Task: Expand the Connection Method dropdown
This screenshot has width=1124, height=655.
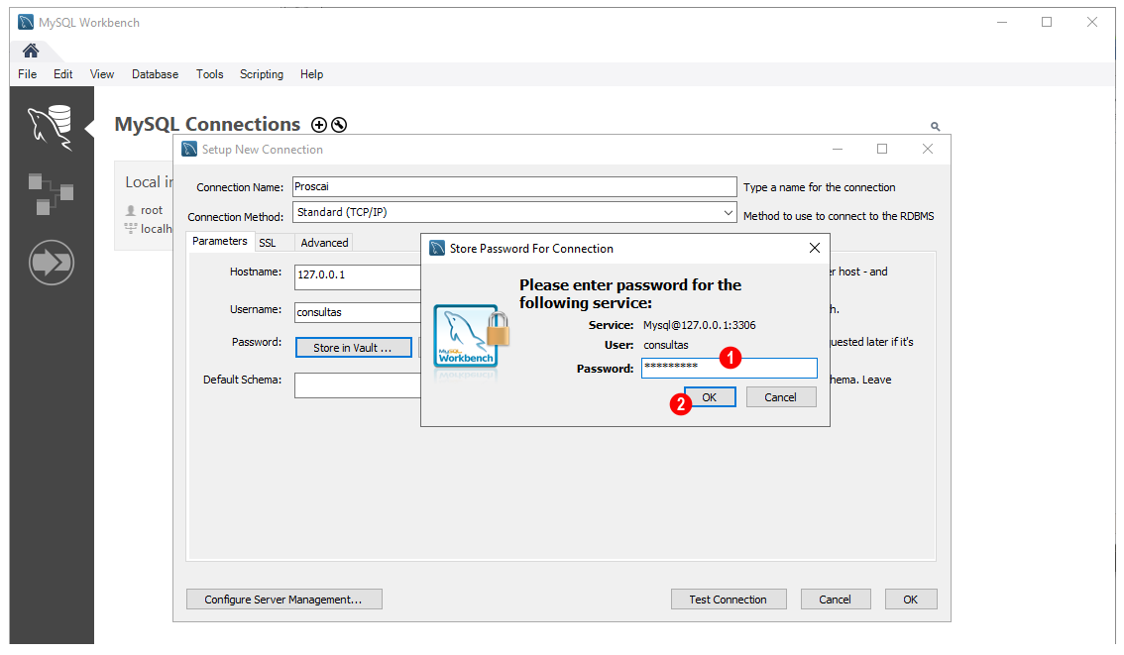Action: [x=728, y=213]
